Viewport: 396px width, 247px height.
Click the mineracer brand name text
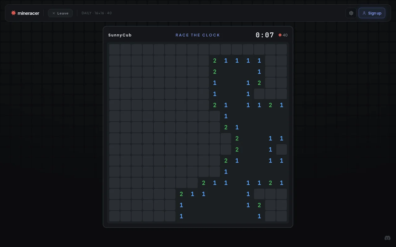[28, 13]
